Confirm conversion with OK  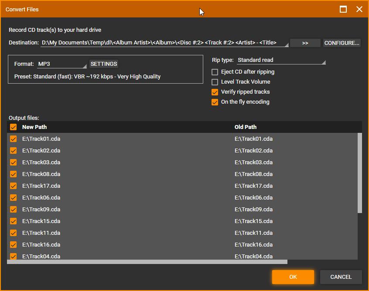coord(293,277)
